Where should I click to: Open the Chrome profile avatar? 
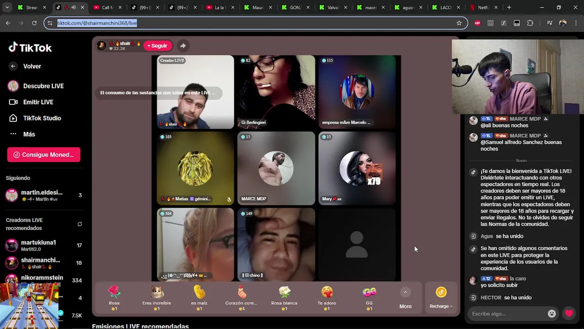[563, 23]
